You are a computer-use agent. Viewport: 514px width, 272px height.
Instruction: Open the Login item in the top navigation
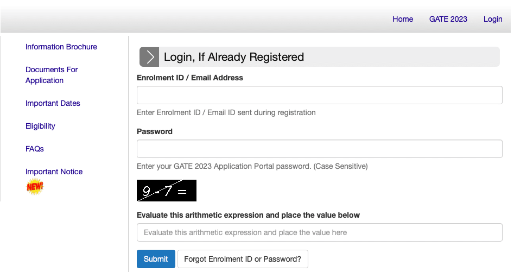493,19
